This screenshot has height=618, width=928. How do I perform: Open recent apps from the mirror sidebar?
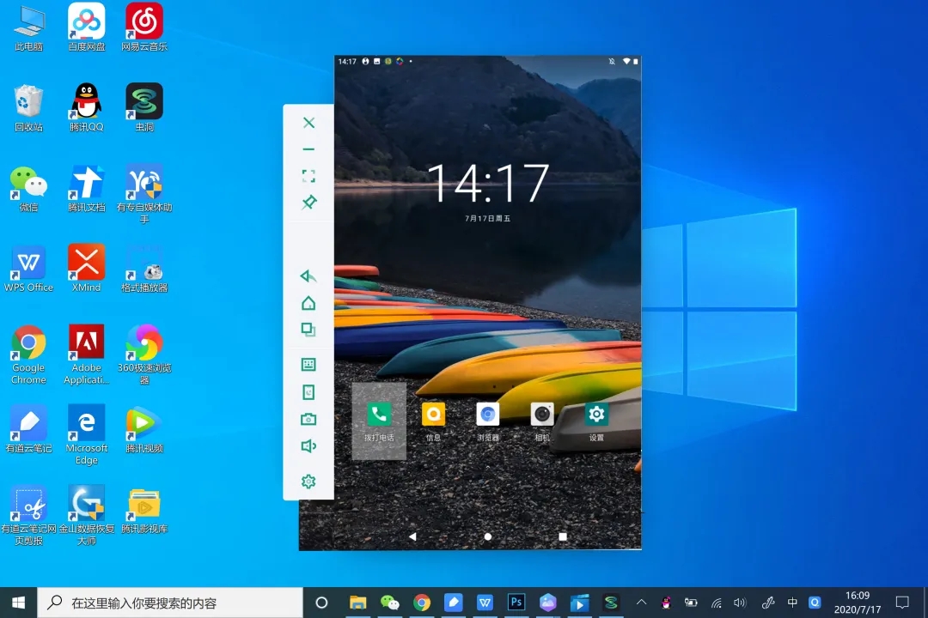point(308,330)
